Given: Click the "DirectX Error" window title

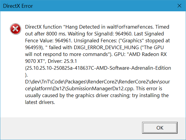Looking at the screenshot, I should pyautogui.click(x=18, y=6).
